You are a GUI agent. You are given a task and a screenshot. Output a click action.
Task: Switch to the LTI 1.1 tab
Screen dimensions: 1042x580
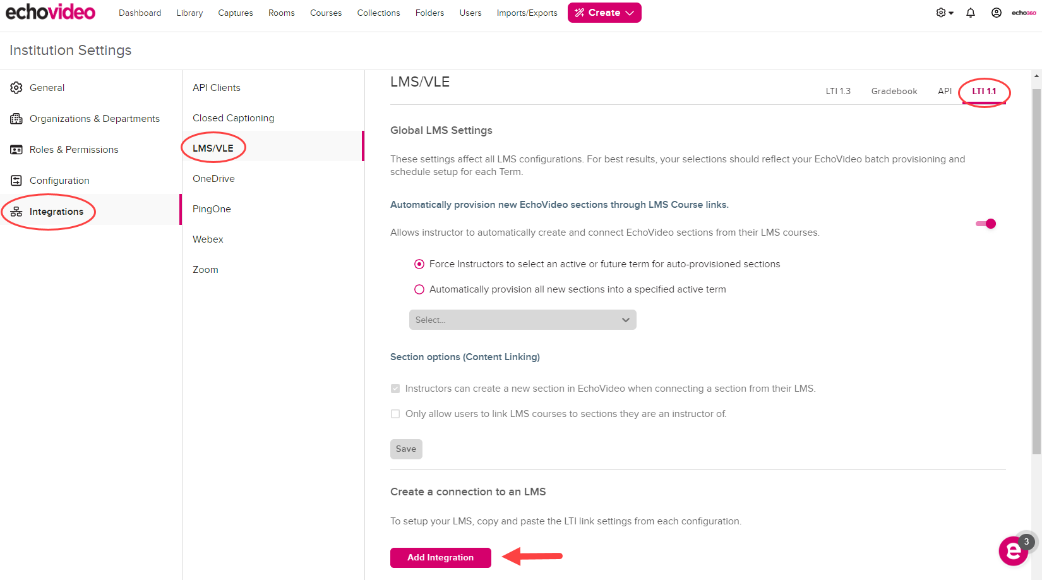[x=984, y=91]
